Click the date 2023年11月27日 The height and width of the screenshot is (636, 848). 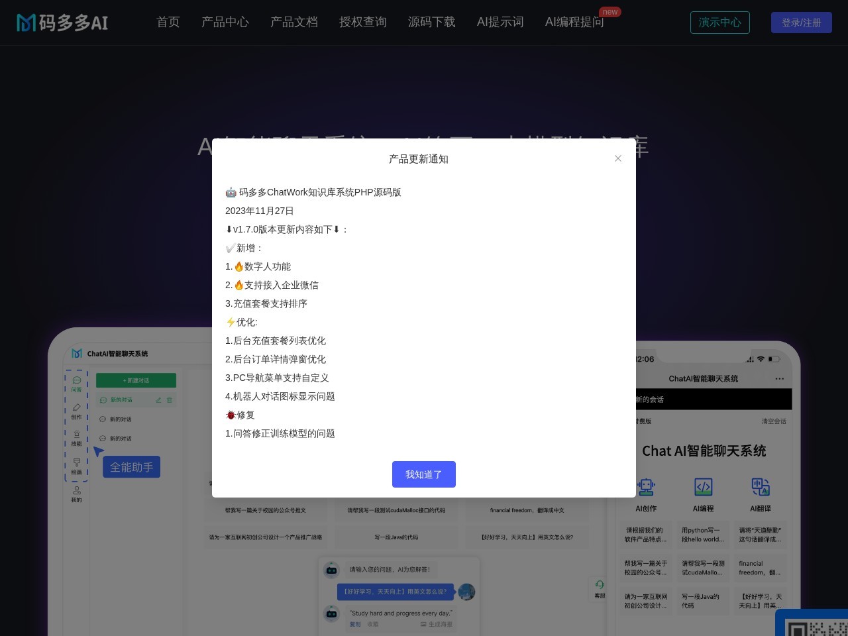(260, 211)
